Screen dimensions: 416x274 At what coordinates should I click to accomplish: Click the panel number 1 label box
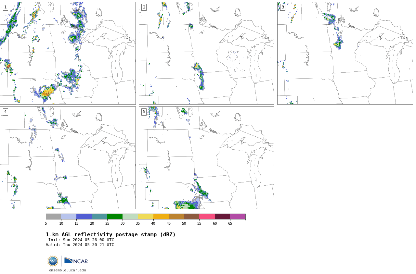[5, 7]
